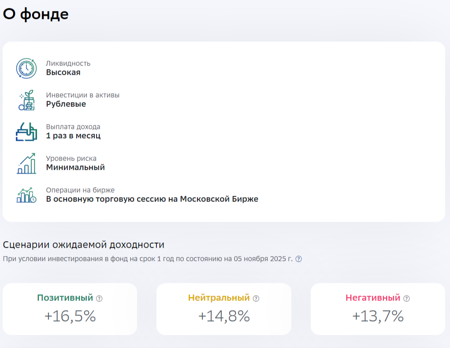Show question mark hint after 05 ноября 2025

coord(298,259)
